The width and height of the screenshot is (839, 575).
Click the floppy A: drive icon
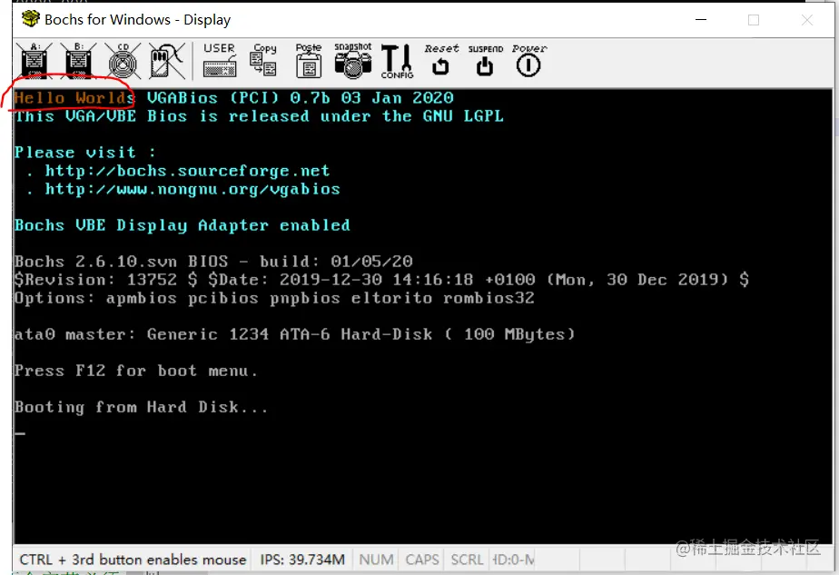click(35, 61)
